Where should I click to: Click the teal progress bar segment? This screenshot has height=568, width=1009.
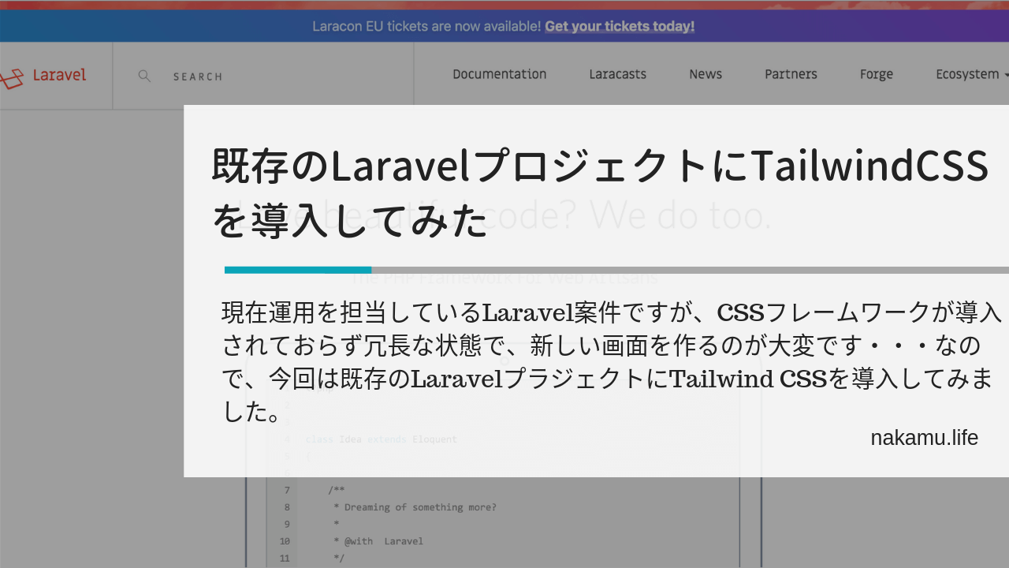[x=297, y=269]
